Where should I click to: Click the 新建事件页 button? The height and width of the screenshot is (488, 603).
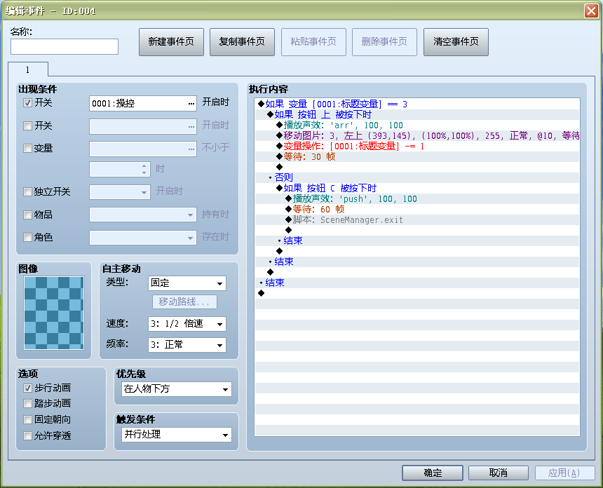point(171,42)
